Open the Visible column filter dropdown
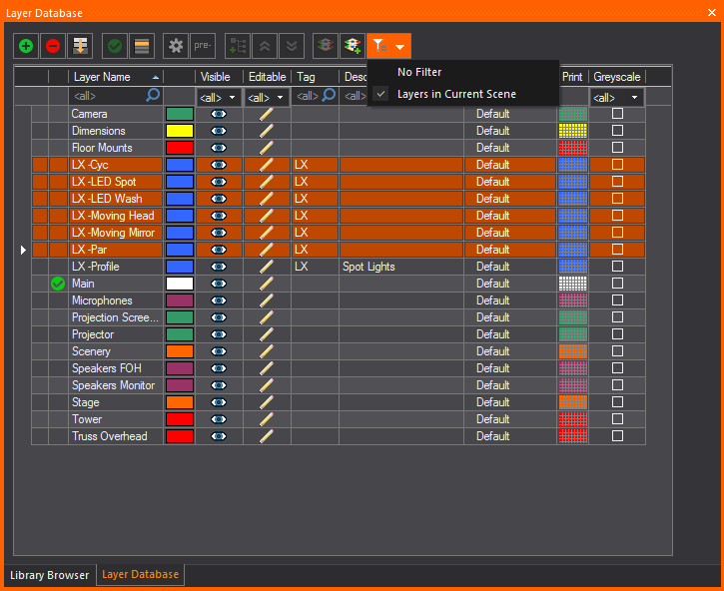This screenshot has height=591, width=724. coord(219,97)
